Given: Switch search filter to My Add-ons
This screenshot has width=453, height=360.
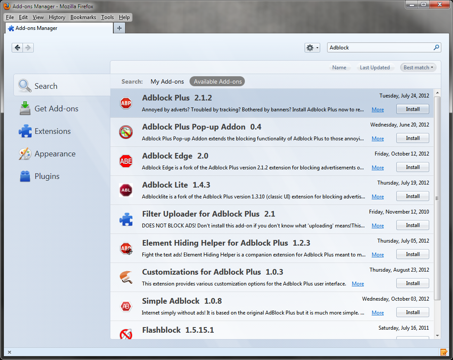Looking at the screenshot, I should click(x=167, y=81).
